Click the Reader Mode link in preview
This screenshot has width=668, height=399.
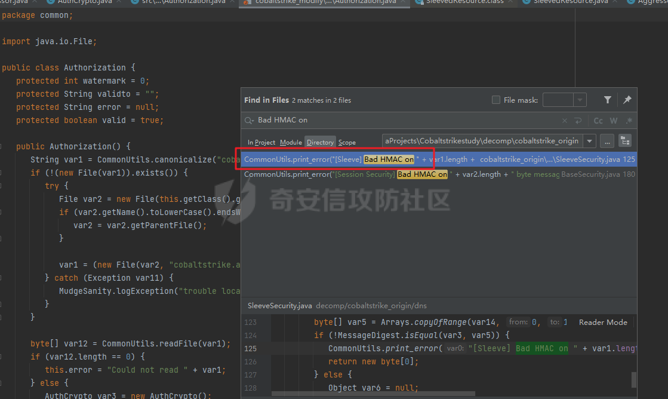point(603,323)
